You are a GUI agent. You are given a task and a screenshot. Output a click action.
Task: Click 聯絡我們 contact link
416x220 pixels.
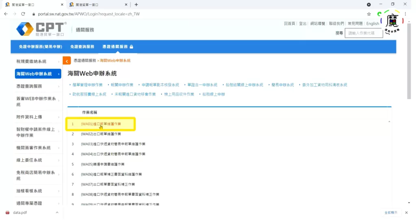point(336,23)
